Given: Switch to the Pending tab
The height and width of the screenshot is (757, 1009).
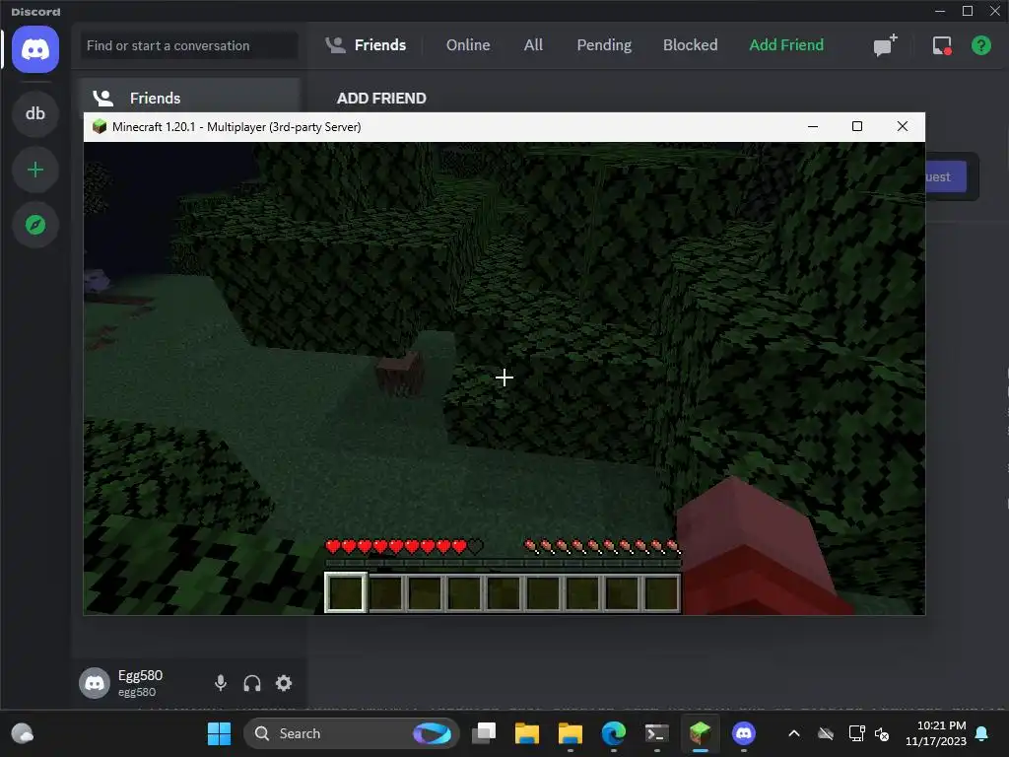Looking at the screenshot, I should [604, 45].
